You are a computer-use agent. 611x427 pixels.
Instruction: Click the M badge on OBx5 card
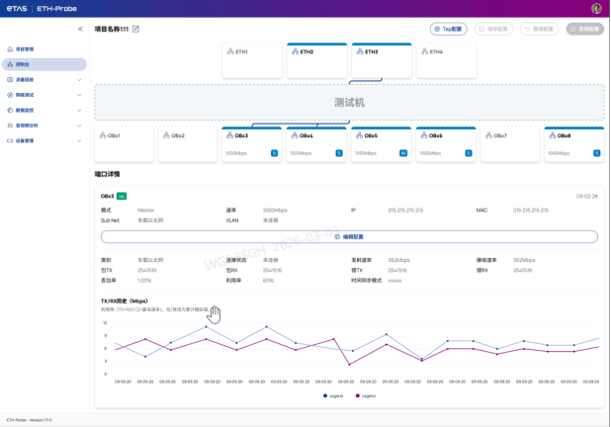[x=403, y=153]
